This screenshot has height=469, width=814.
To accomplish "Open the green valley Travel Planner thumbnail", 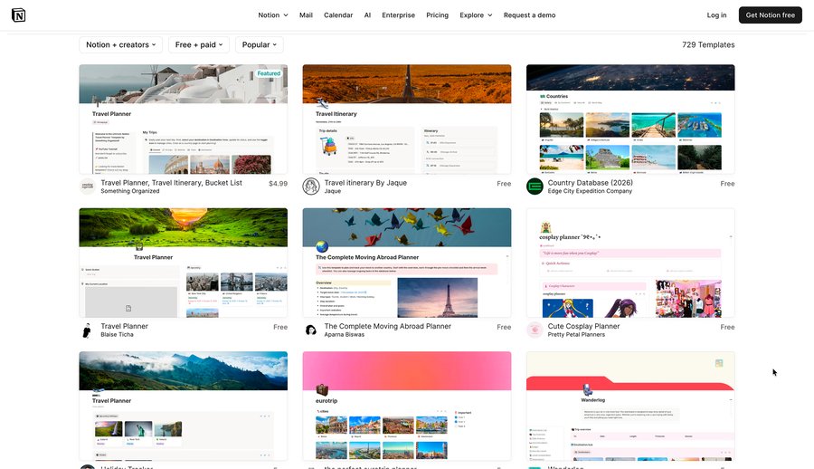I will [x=184, y=263].
